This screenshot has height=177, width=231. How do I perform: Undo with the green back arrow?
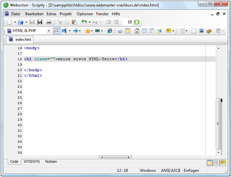[84, 22]
